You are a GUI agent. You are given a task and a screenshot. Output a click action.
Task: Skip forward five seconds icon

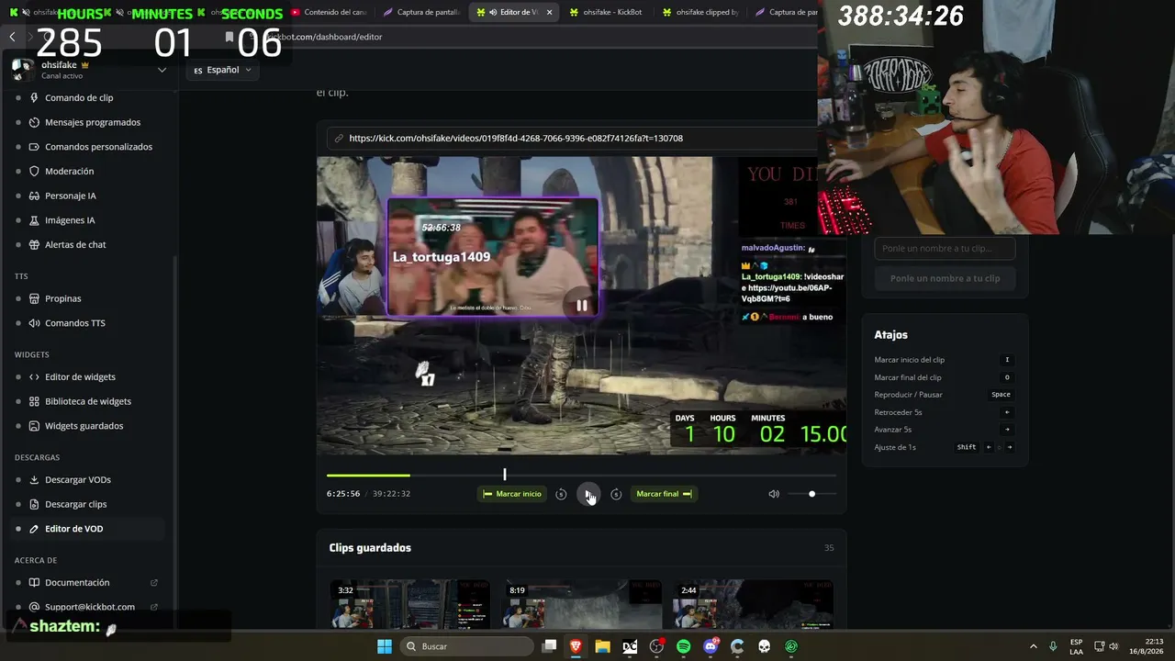point(616,494)
